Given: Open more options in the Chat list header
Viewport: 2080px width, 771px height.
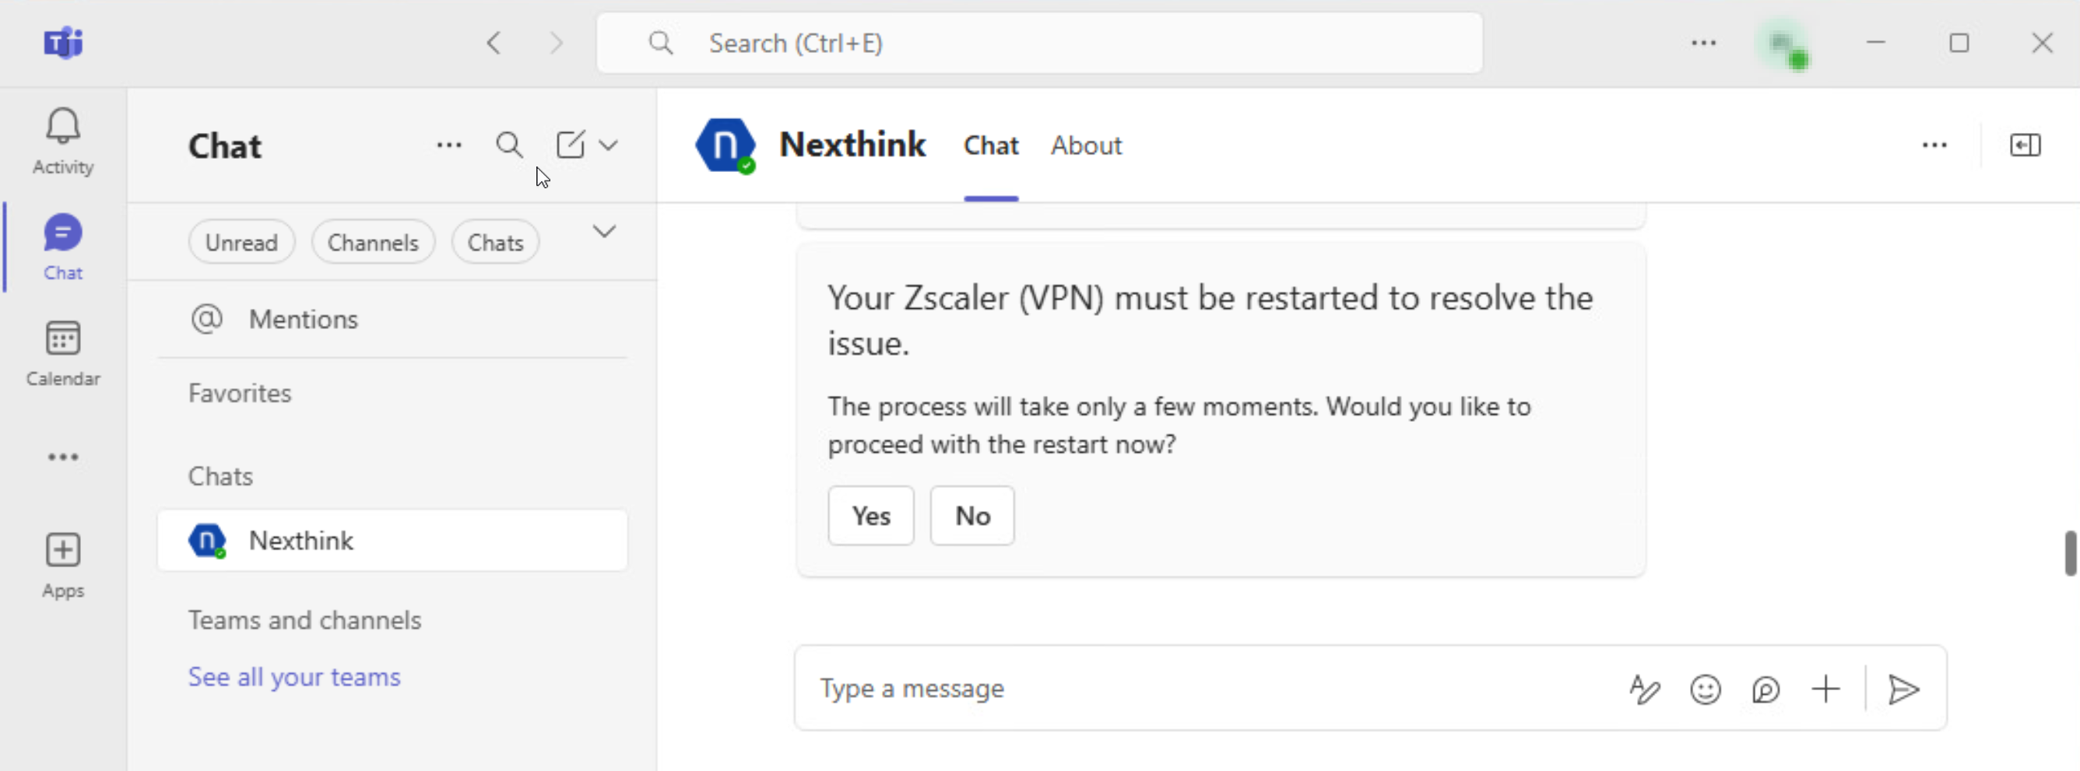Looking at the screenshot, I should [x=449, y=145].
